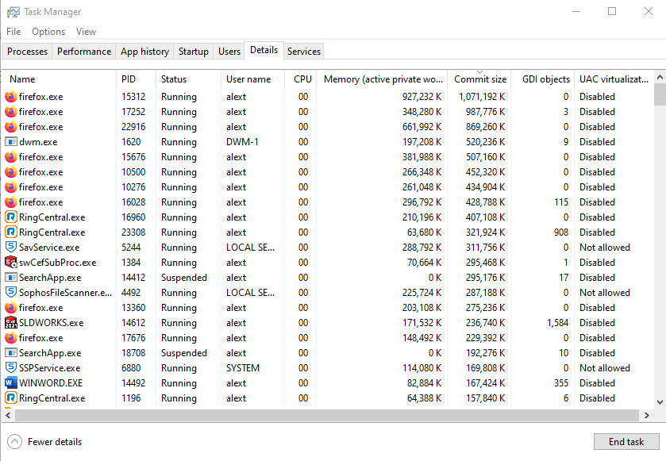
Task: Collapse view with Fewer details arrow
Action: [x=14, y=442]
